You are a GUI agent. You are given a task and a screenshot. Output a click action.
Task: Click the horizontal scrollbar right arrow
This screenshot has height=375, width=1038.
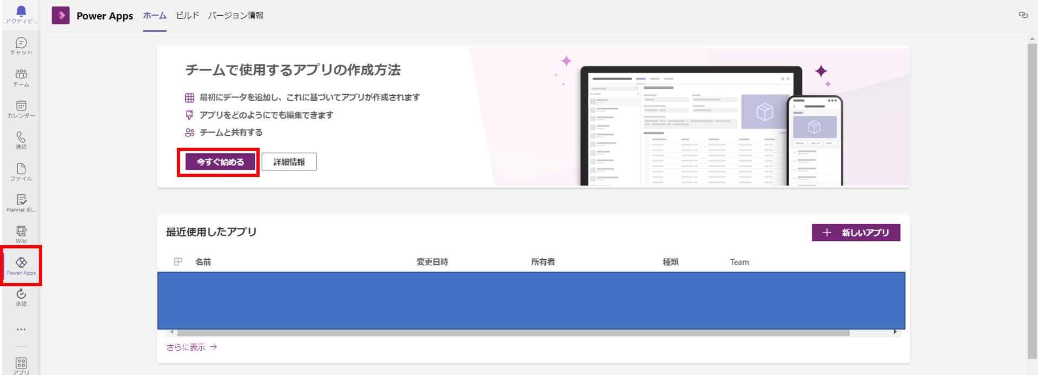(x=895, y=332)
